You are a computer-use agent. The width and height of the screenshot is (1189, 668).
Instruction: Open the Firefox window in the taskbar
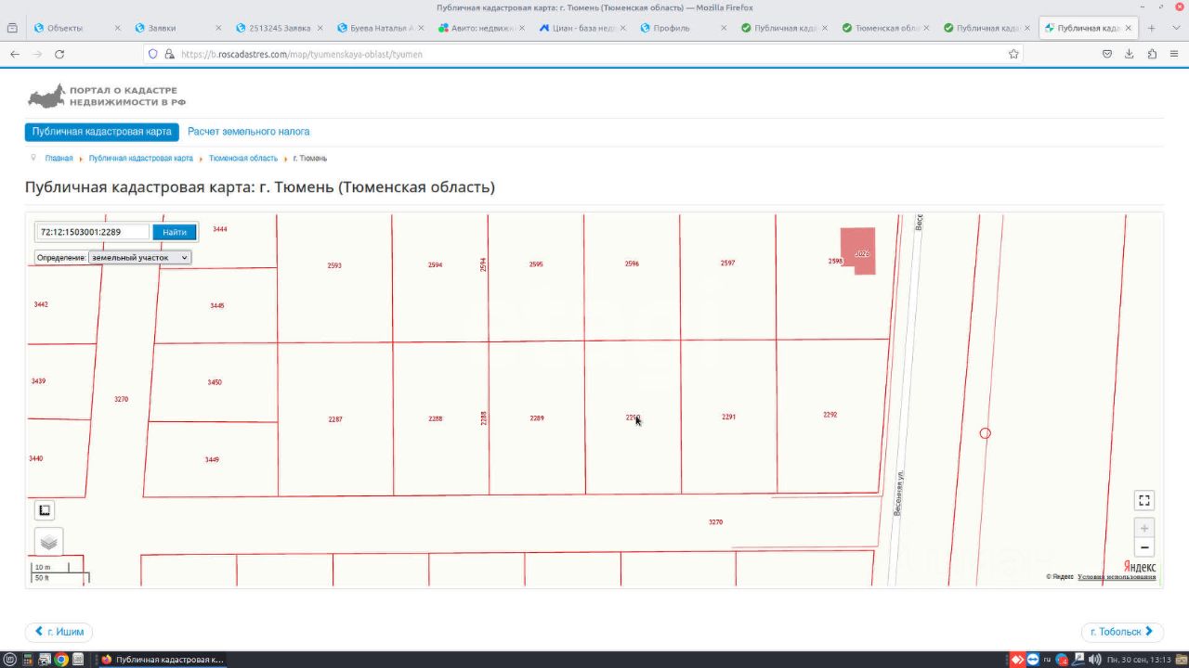pyautogui.click(x=162, y=660)
